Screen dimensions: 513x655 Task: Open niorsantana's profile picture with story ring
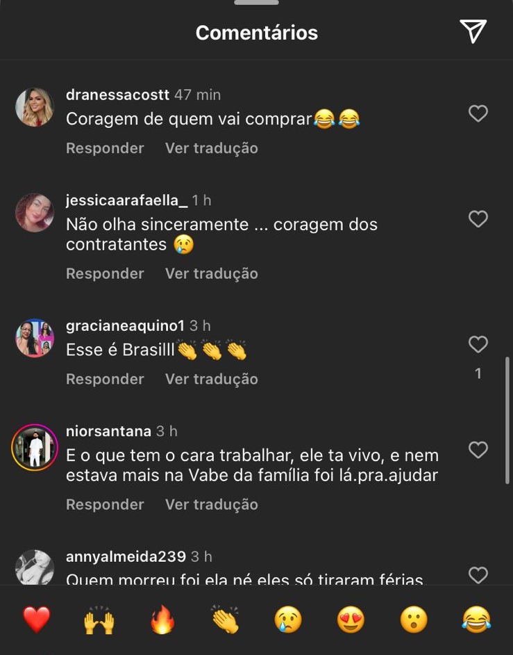35,447
